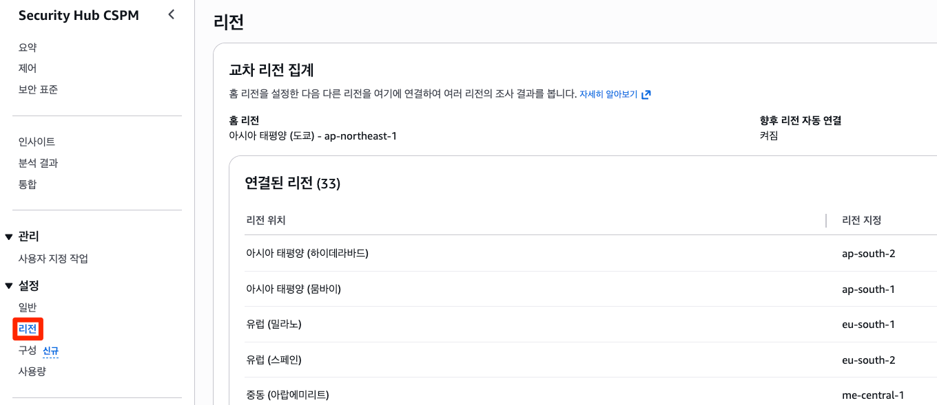
Task: Select 일반 under 설정
Action: (28, 307)
